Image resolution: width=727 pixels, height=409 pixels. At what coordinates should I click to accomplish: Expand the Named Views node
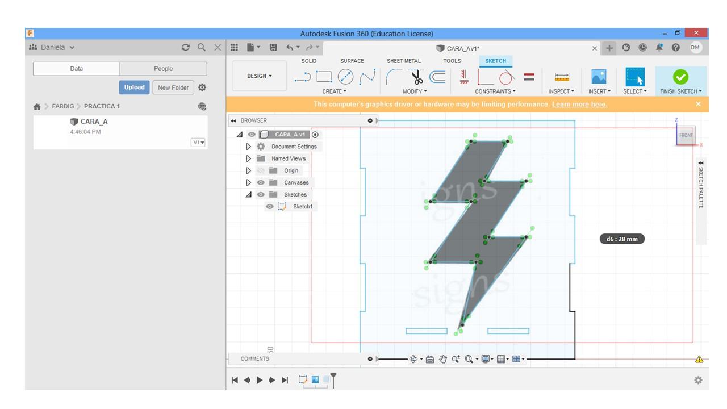tap(248, 158)
